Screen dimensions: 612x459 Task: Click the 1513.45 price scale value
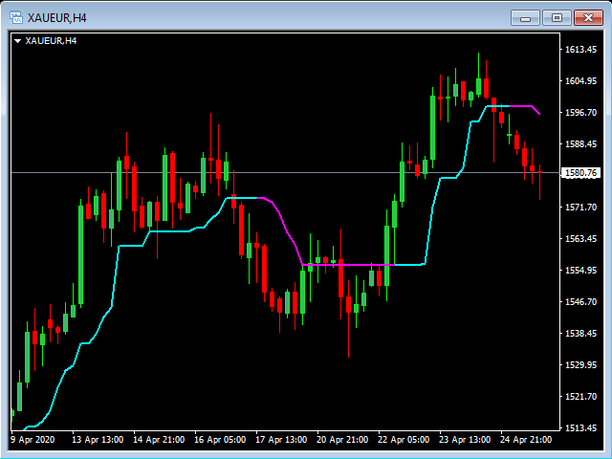point(581,428)
